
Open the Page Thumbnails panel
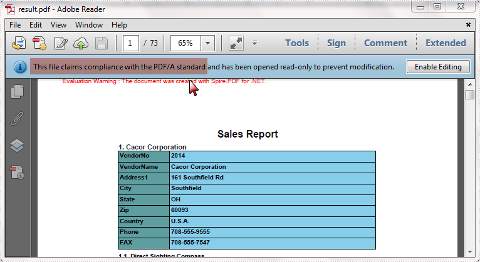pos(17,92)
